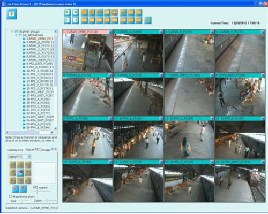Image resolution: width=268 pixels, height=214 pixels.
Task: Select 7.ATARI_WEST_FC in channel tree
Action: pyautogui.click(x=38, y=60)
